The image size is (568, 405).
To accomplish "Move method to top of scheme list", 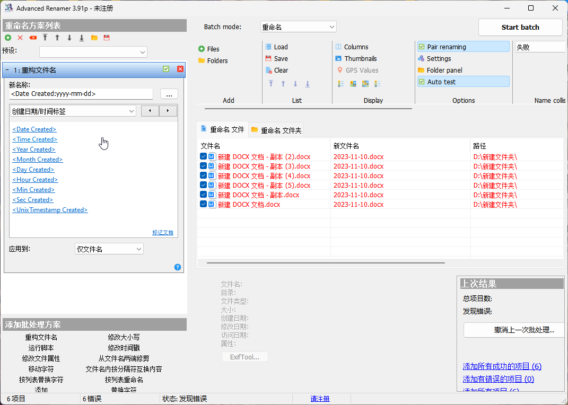I will tap(45, 38).
